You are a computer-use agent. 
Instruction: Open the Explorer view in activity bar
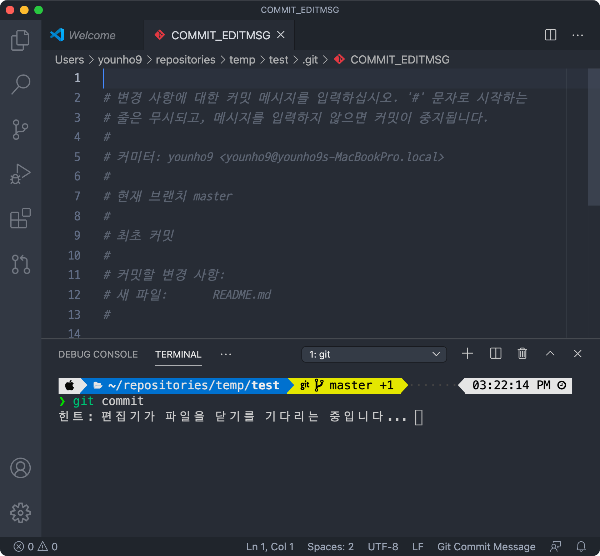click(20, 40)
